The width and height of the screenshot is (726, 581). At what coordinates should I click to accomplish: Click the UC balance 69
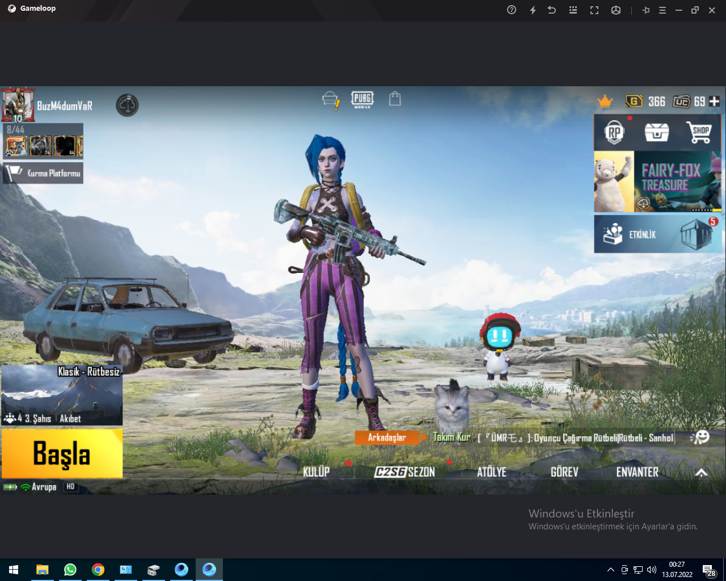pyautogui.click(x=689, y=102)
